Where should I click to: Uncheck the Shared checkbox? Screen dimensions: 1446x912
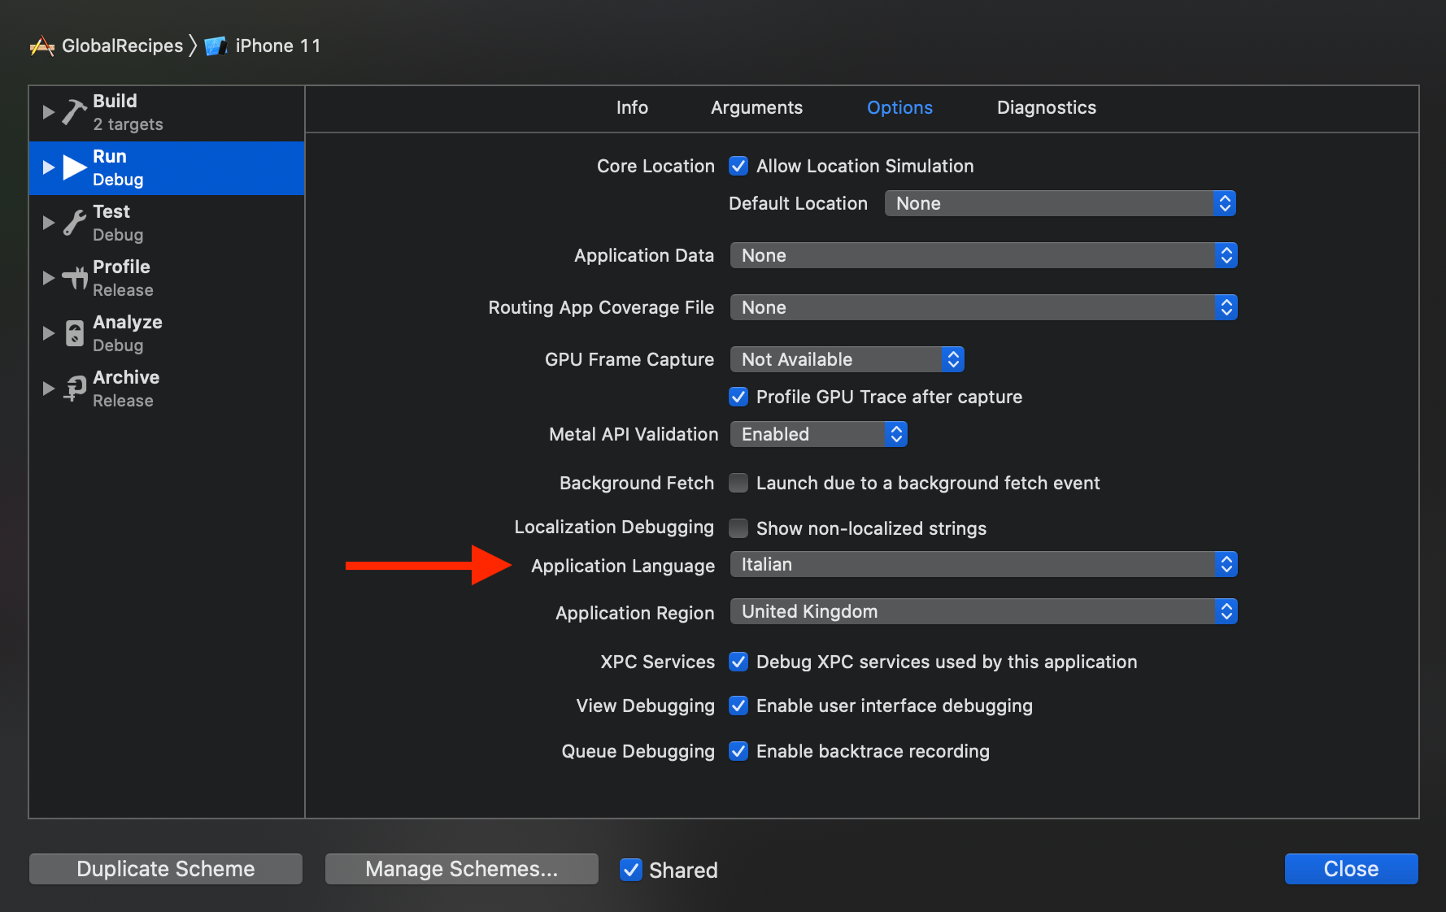point(631,869)
